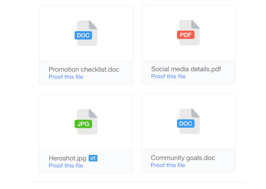
Task: Open the Community goals DOC file icon
Action: tap(188, 121)
